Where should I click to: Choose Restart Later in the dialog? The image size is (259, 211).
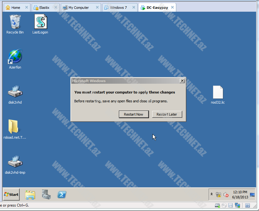pos(167,114)
